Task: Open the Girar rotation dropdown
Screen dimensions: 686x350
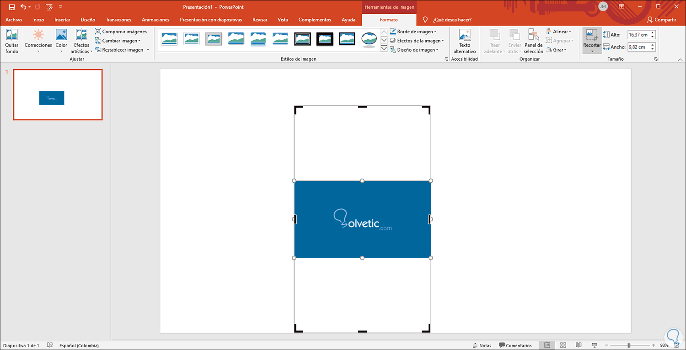Action: pyautogui.click(x=556, y=50)
